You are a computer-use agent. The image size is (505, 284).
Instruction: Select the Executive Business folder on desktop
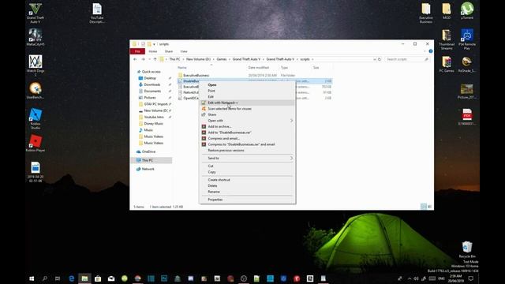[426, 13]
